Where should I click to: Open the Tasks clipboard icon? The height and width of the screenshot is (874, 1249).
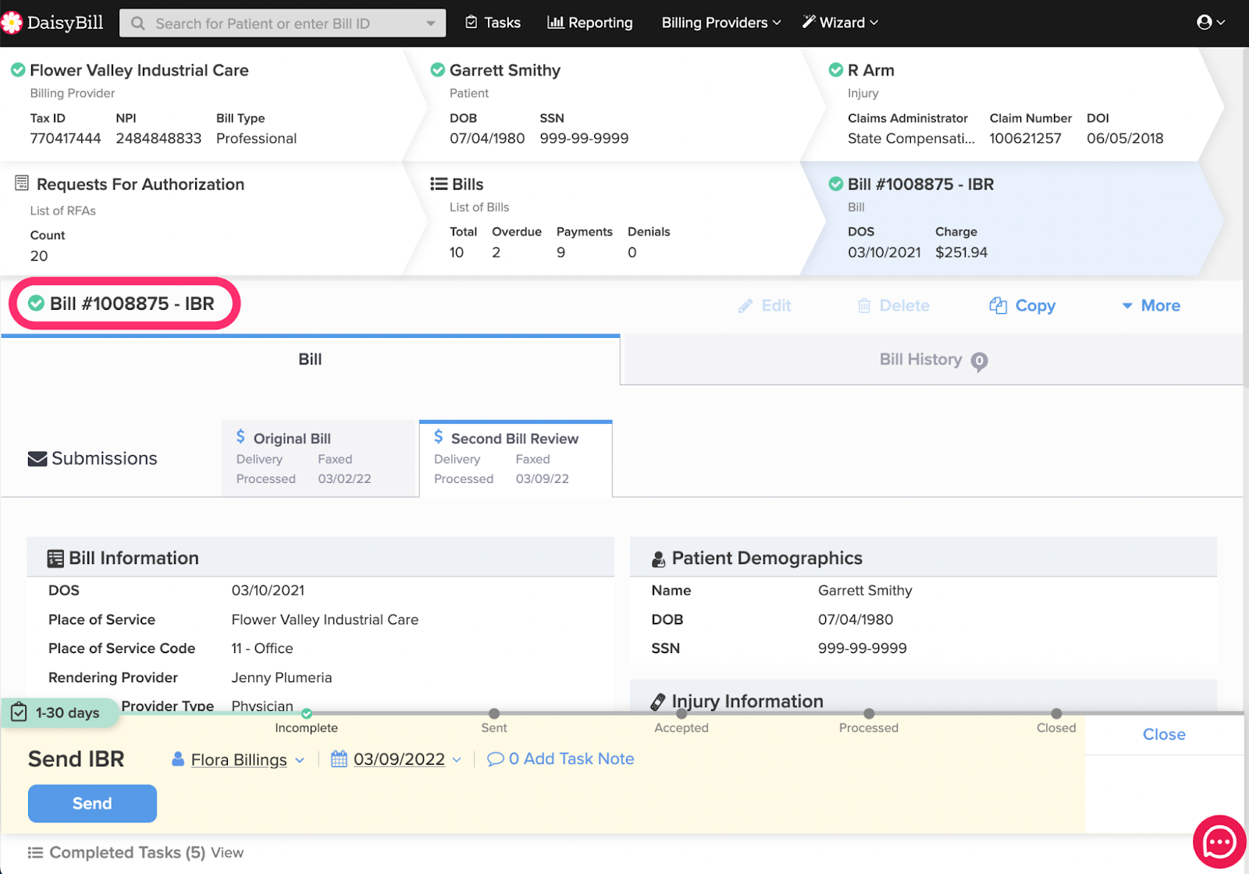tap(471, 23)
